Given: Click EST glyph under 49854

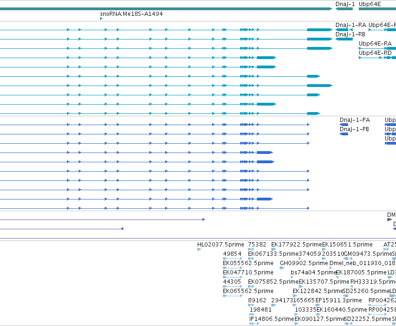Looking at the screenshot, I should 233,259.
